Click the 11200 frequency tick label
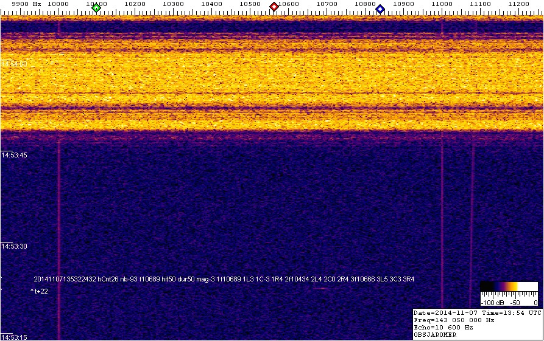544x341 pixels. [x=519, y=4]
